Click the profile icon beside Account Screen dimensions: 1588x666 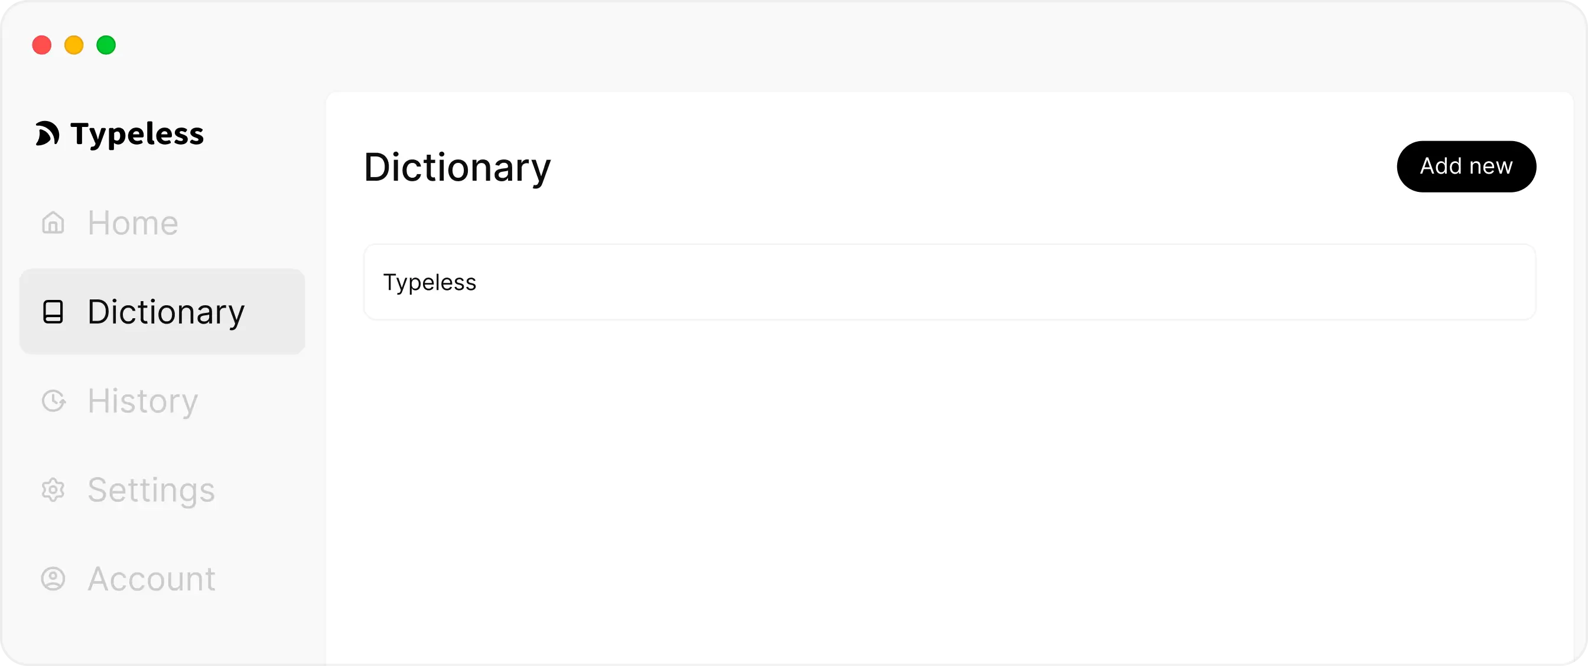[53, 579]
